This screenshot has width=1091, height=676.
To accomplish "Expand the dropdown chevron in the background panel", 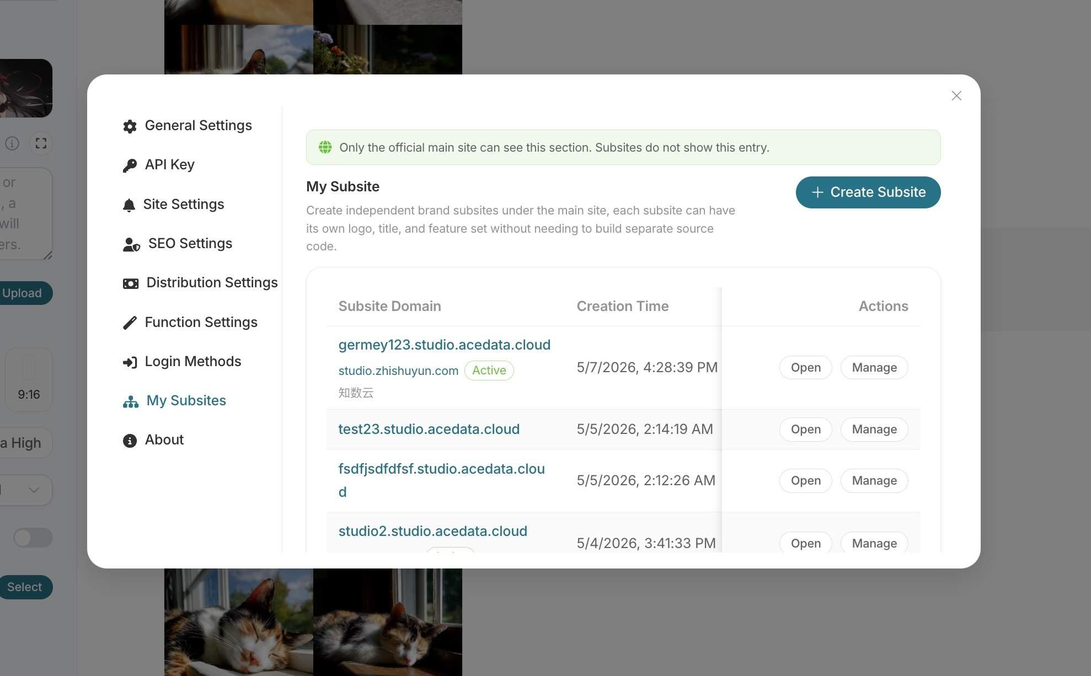I will tap(34, 490).
